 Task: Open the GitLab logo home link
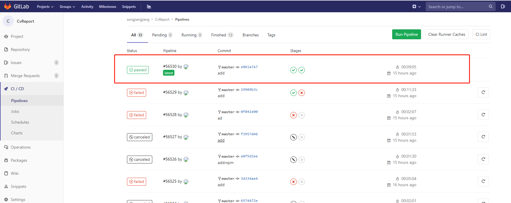coord(17,6)
